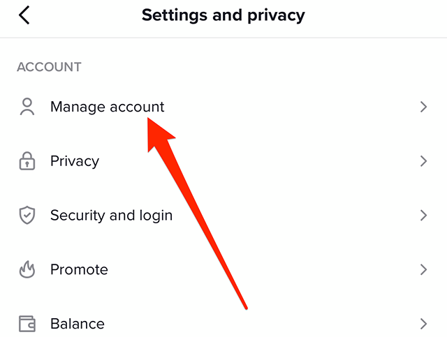Click the flame icon beside Promote

[27, 269]
